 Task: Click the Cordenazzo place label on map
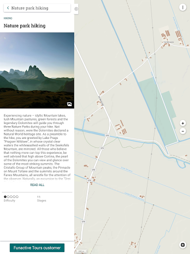tap(168, 42)
